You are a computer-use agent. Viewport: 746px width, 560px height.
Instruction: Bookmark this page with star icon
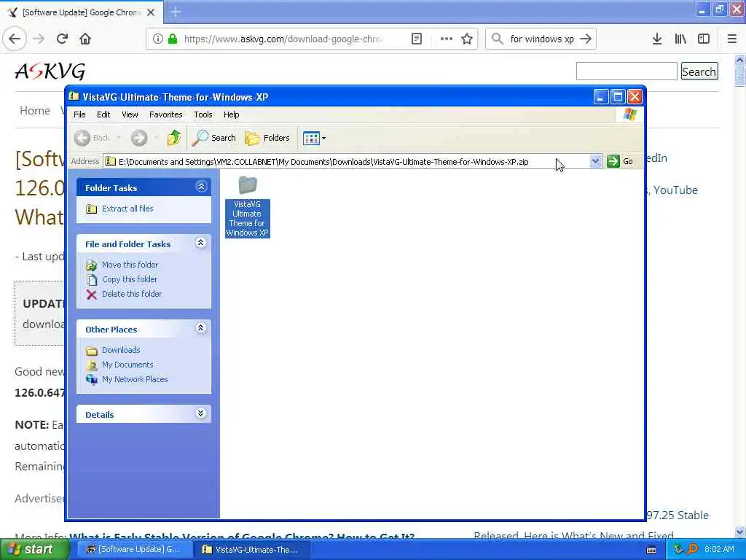(x=467, y=39)
